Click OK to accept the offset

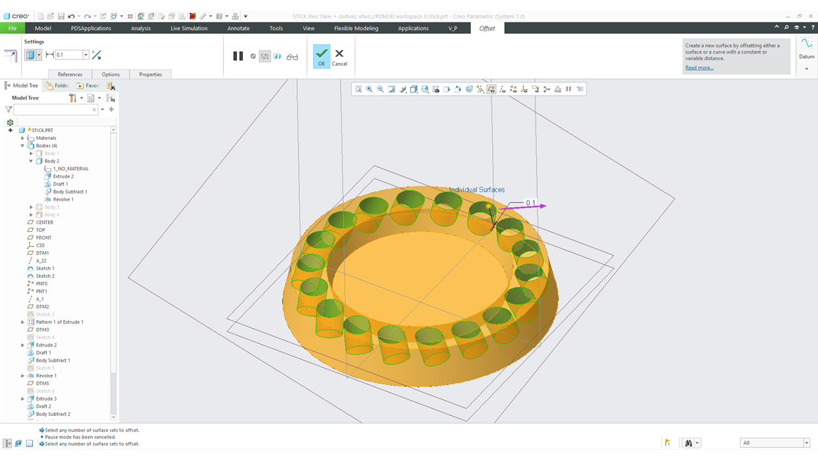pos(321,56)
